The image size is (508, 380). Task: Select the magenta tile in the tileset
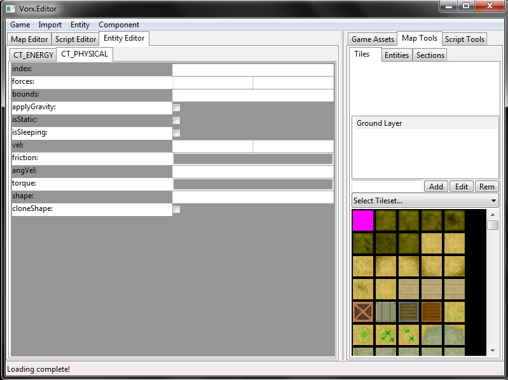tap(363, 221)
